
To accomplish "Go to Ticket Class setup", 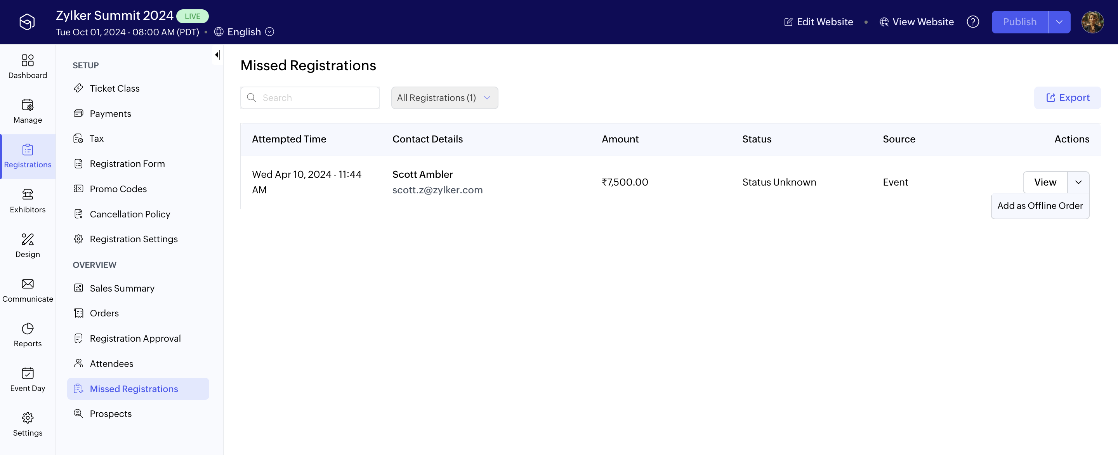I will [x=115, y=88].
